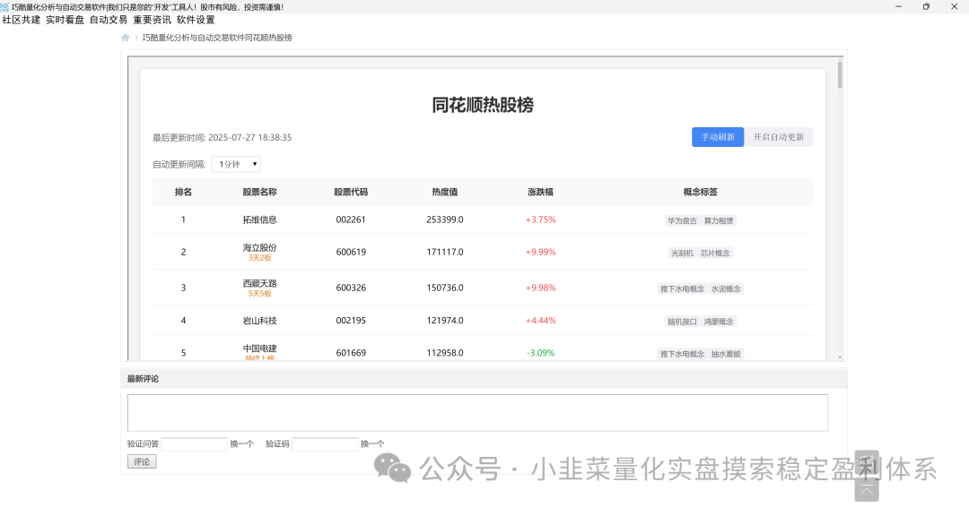The height and width of the screenshot is (508, 969).
Task: Click the 芯片概念 concept tag
Action: (715, 253)
